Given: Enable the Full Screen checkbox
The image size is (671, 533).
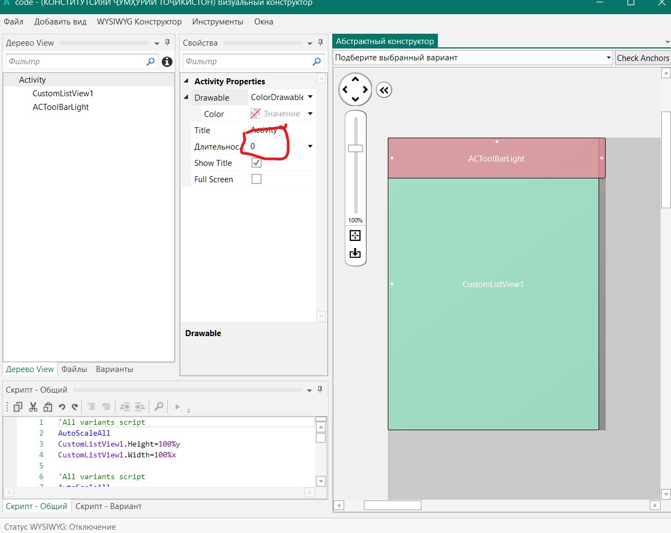Looking at the screenshot, I should (257, 179).
